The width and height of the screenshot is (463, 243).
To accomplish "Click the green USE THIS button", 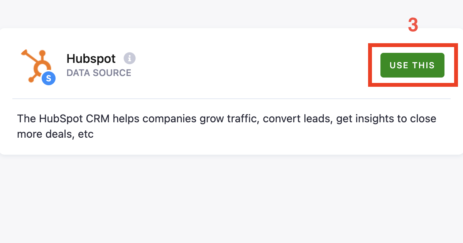I will coord(412,65).
